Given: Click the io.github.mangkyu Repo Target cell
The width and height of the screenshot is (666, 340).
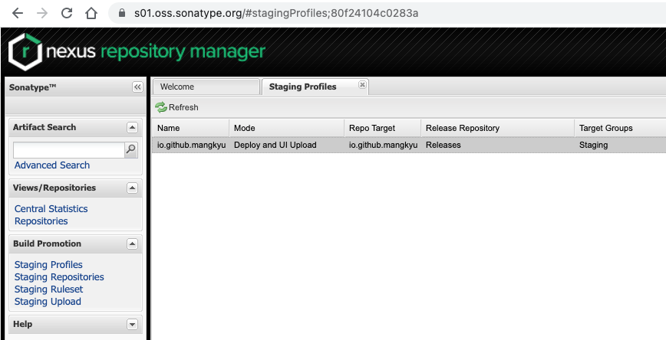Looking at the screenshot, I should pyautogui.click(x=383, y=145).
